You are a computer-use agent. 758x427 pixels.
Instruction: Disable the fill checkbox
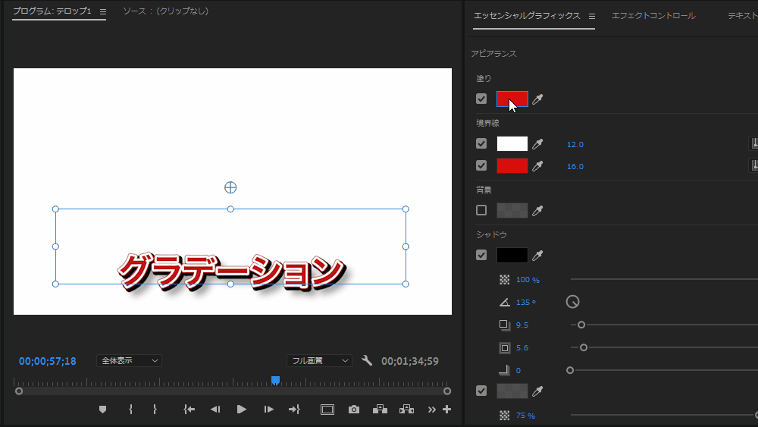click(481, 99)
